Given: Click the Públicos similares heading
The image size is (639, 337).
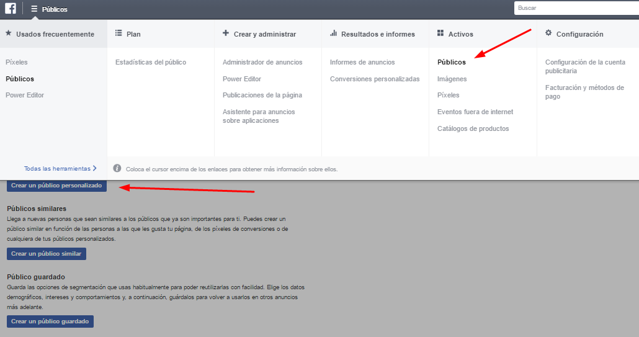Looking at the screenshot, I should coord(37,209).
